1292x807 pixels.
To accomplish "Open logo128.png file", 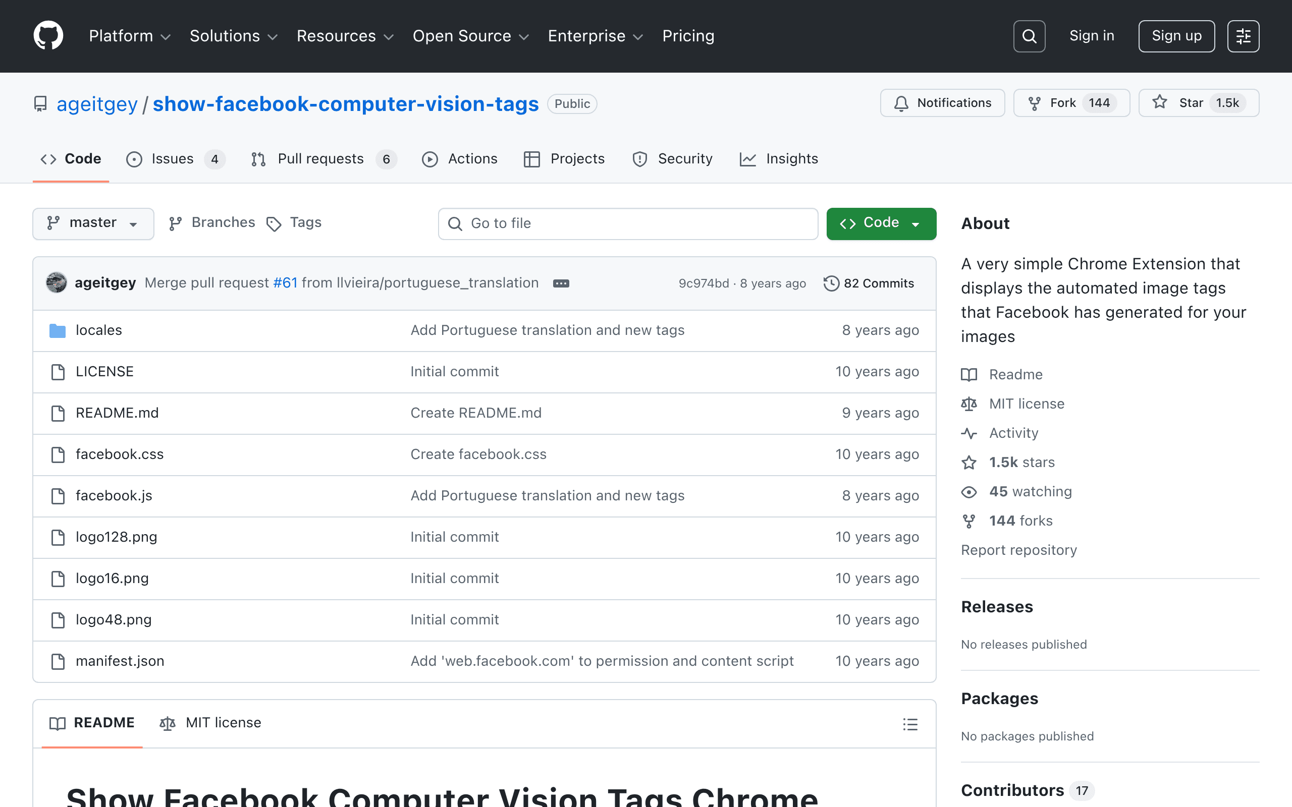I will [x=117, y=537].
